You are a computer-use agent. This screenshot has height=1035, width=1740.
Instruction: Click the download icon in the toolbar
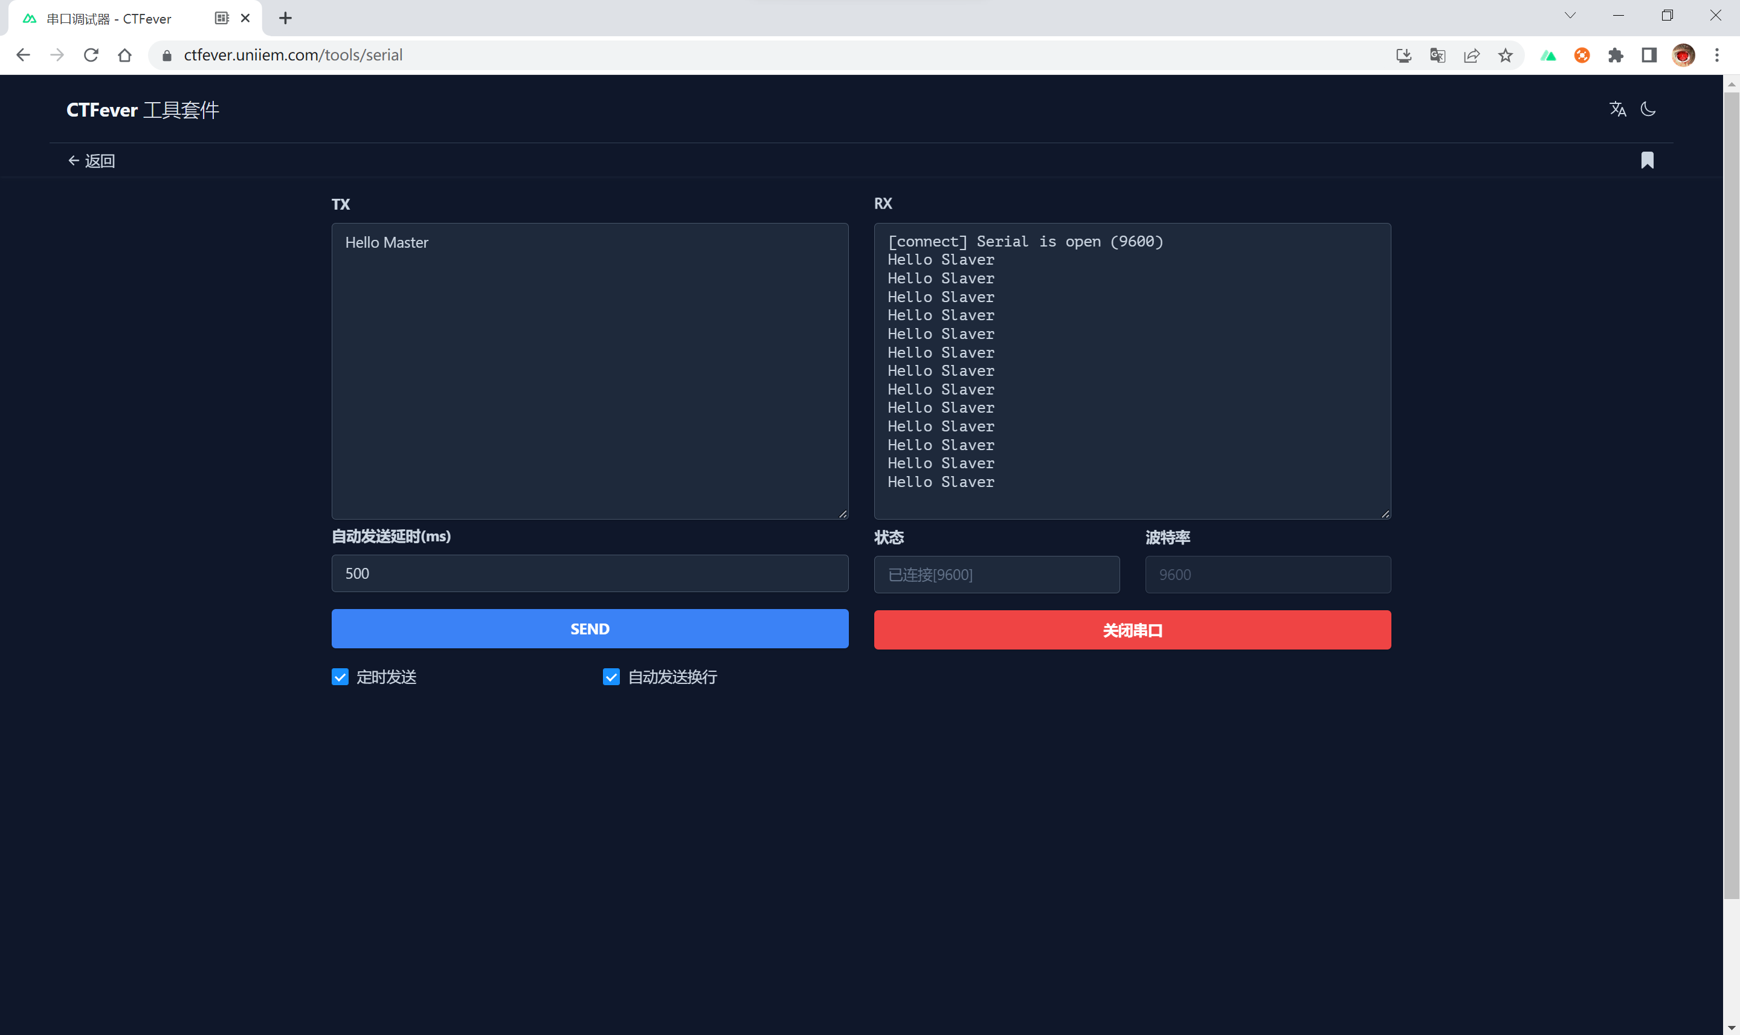click(x=1404, y=55)
